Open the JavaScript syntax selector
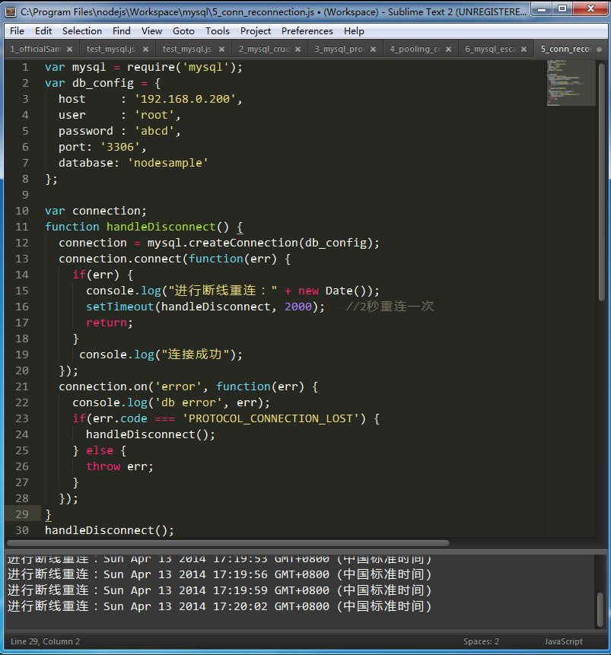The width and height of the screenshot is (611, 655). pyautogui.click(x=563, y=641)
